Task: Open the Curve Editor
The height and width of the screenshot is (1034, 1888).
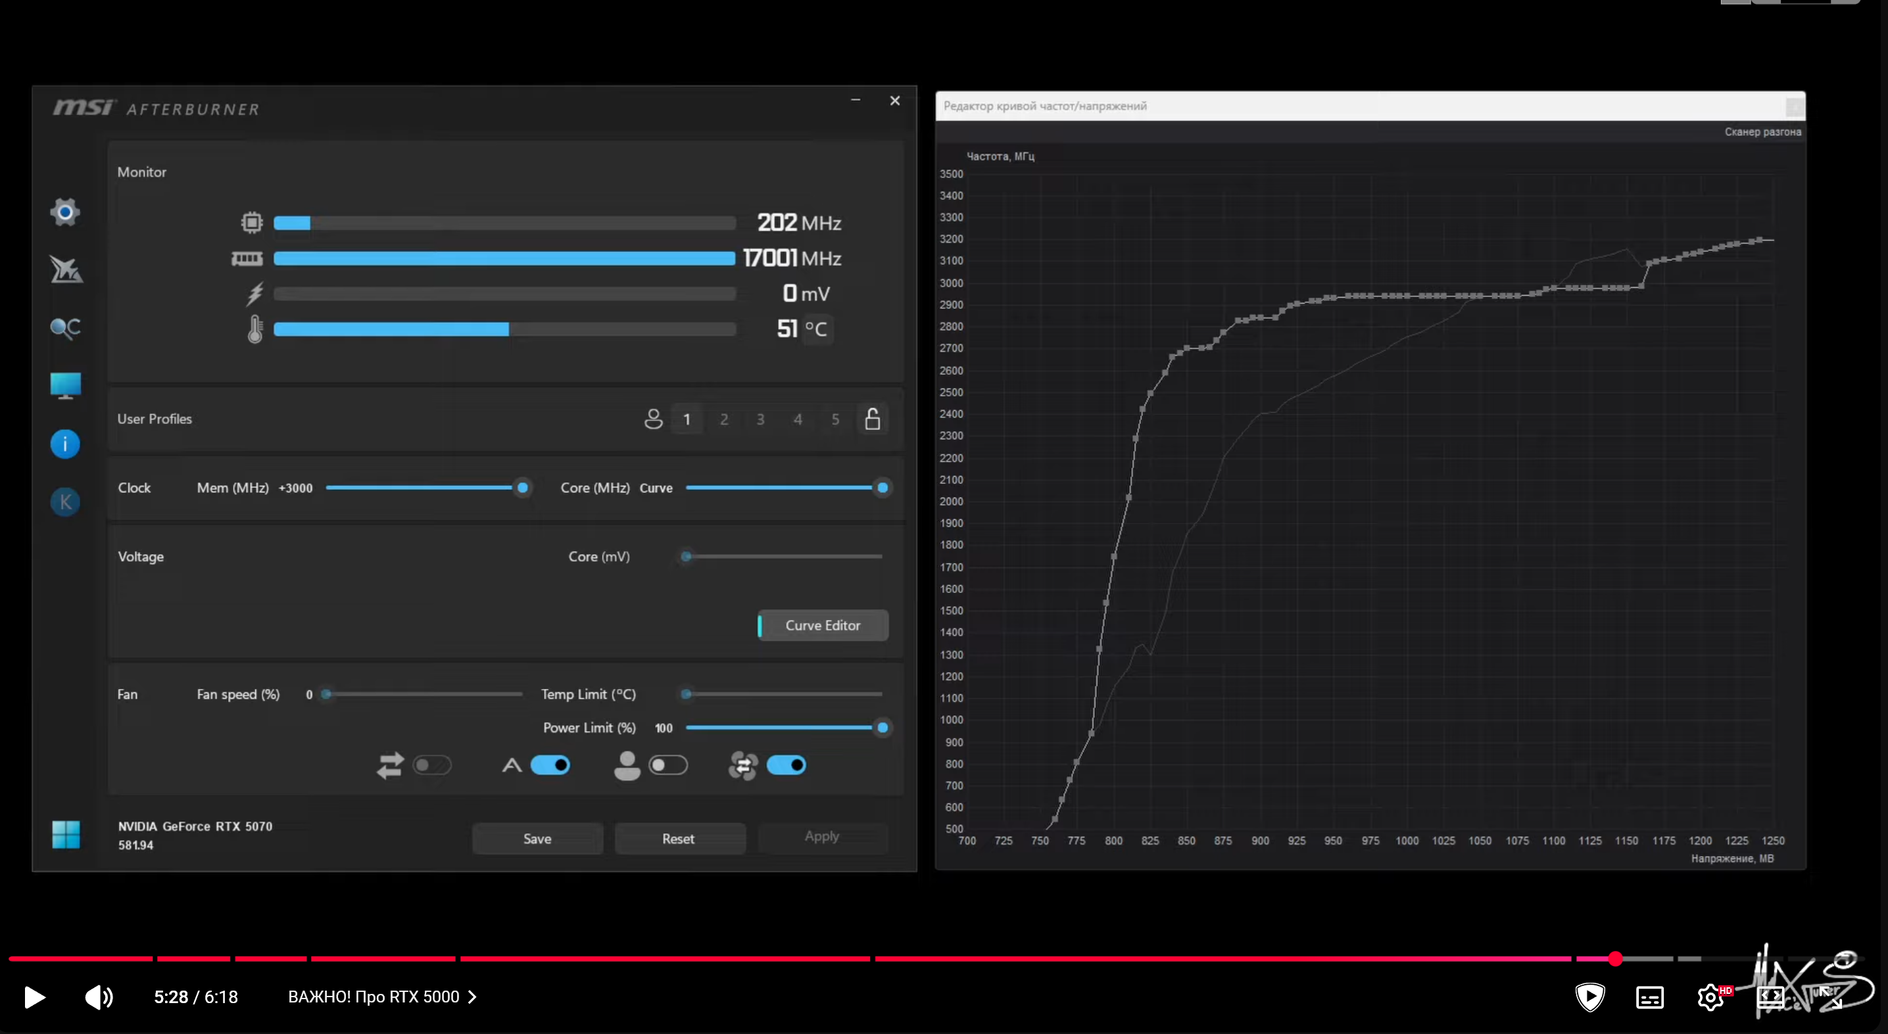Action: coord(822,625)
